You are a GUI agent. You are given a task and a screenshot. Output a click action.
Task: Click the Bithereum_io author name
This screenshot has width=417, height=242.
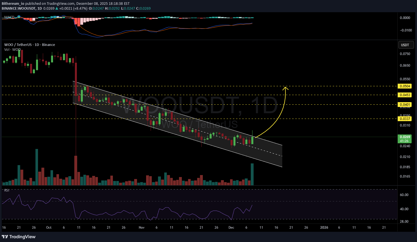[13, 4]
